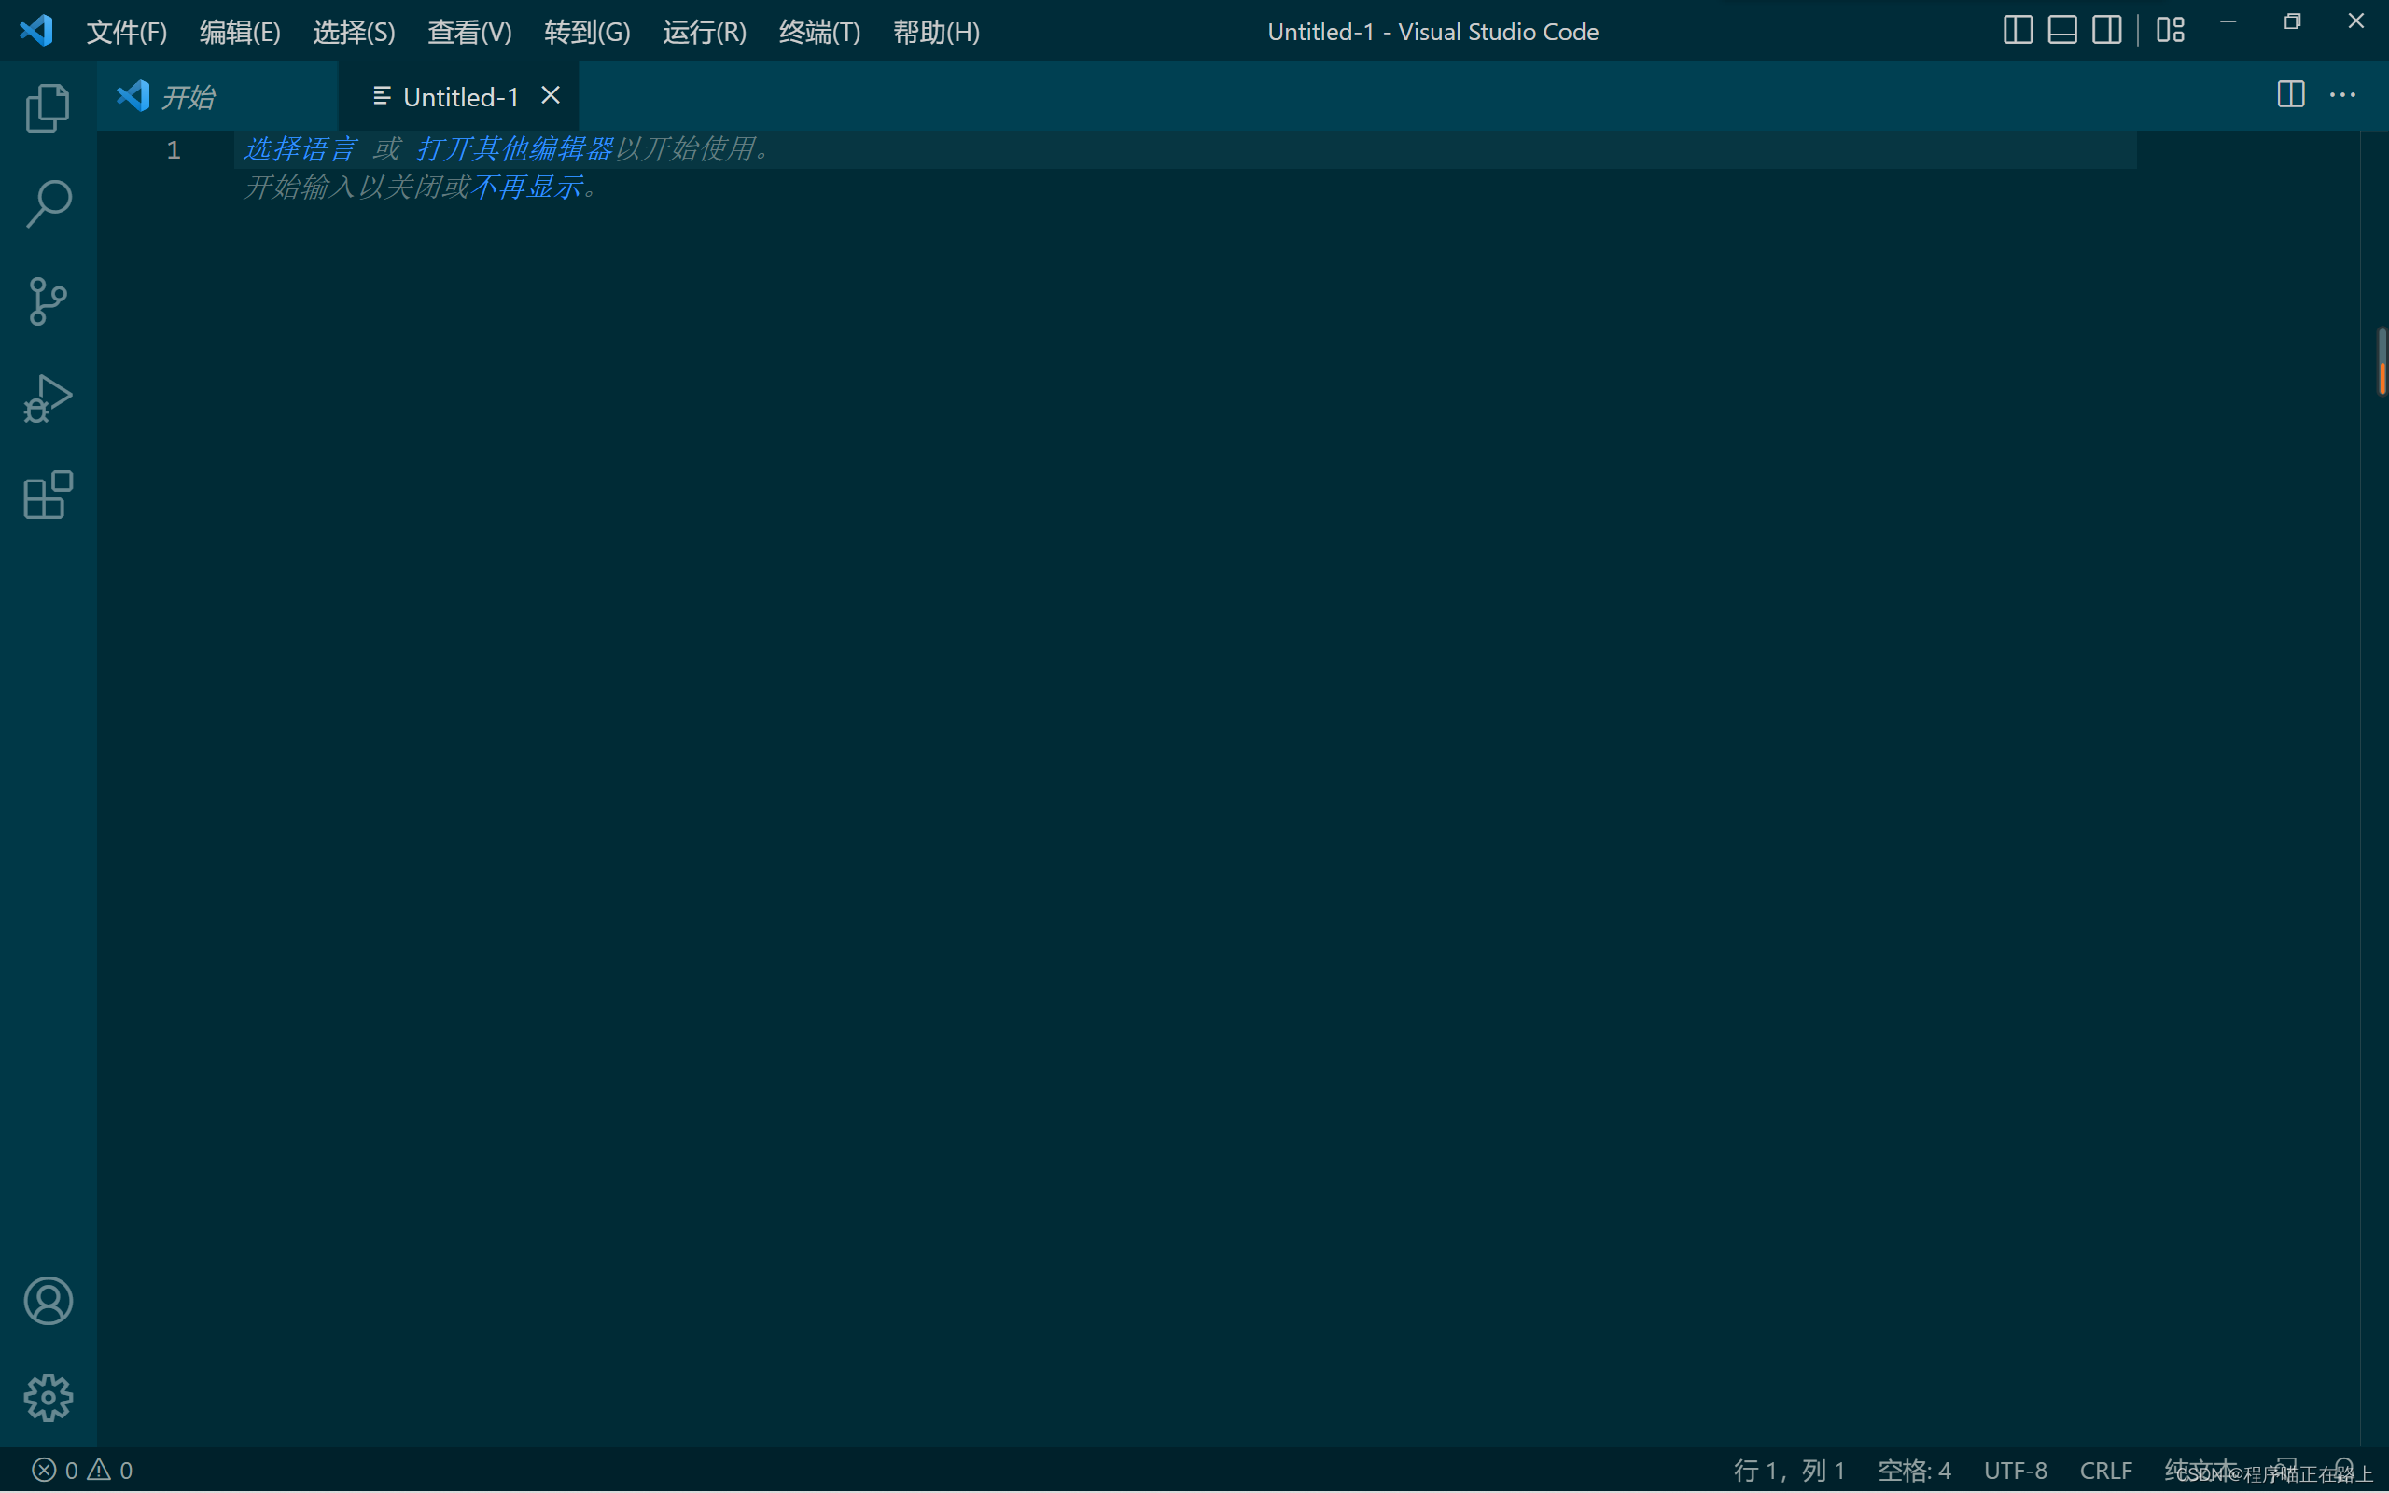
Task: Open the Explorer view in the activity bar
Action: pyautogui.click(x=48, y=107)
